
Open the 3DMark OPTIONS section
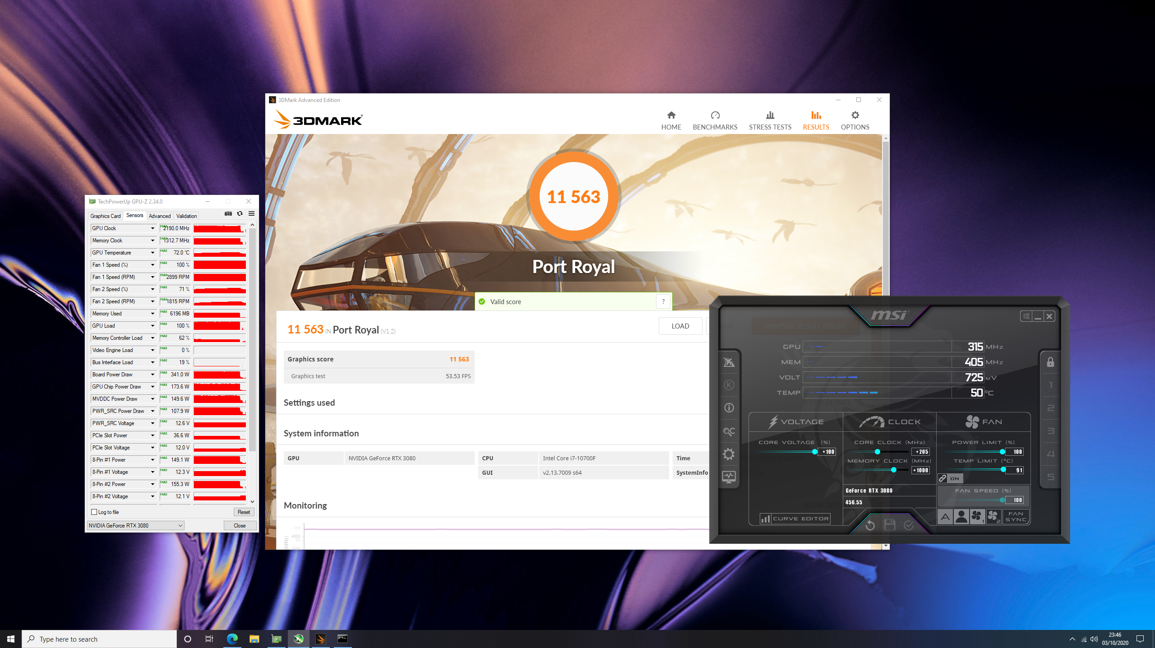[855, 121]
